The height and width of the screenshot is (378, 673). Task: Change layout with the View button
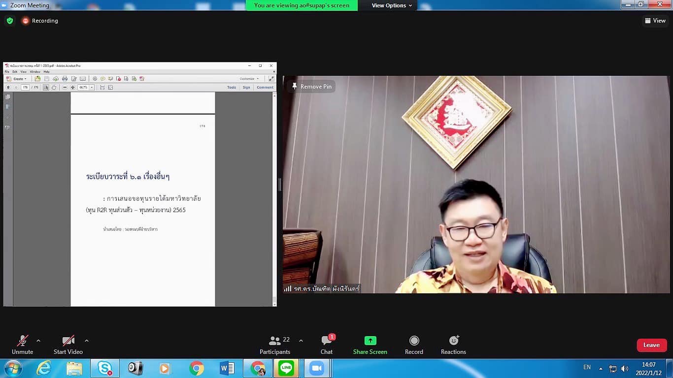(x=655, y=21)
